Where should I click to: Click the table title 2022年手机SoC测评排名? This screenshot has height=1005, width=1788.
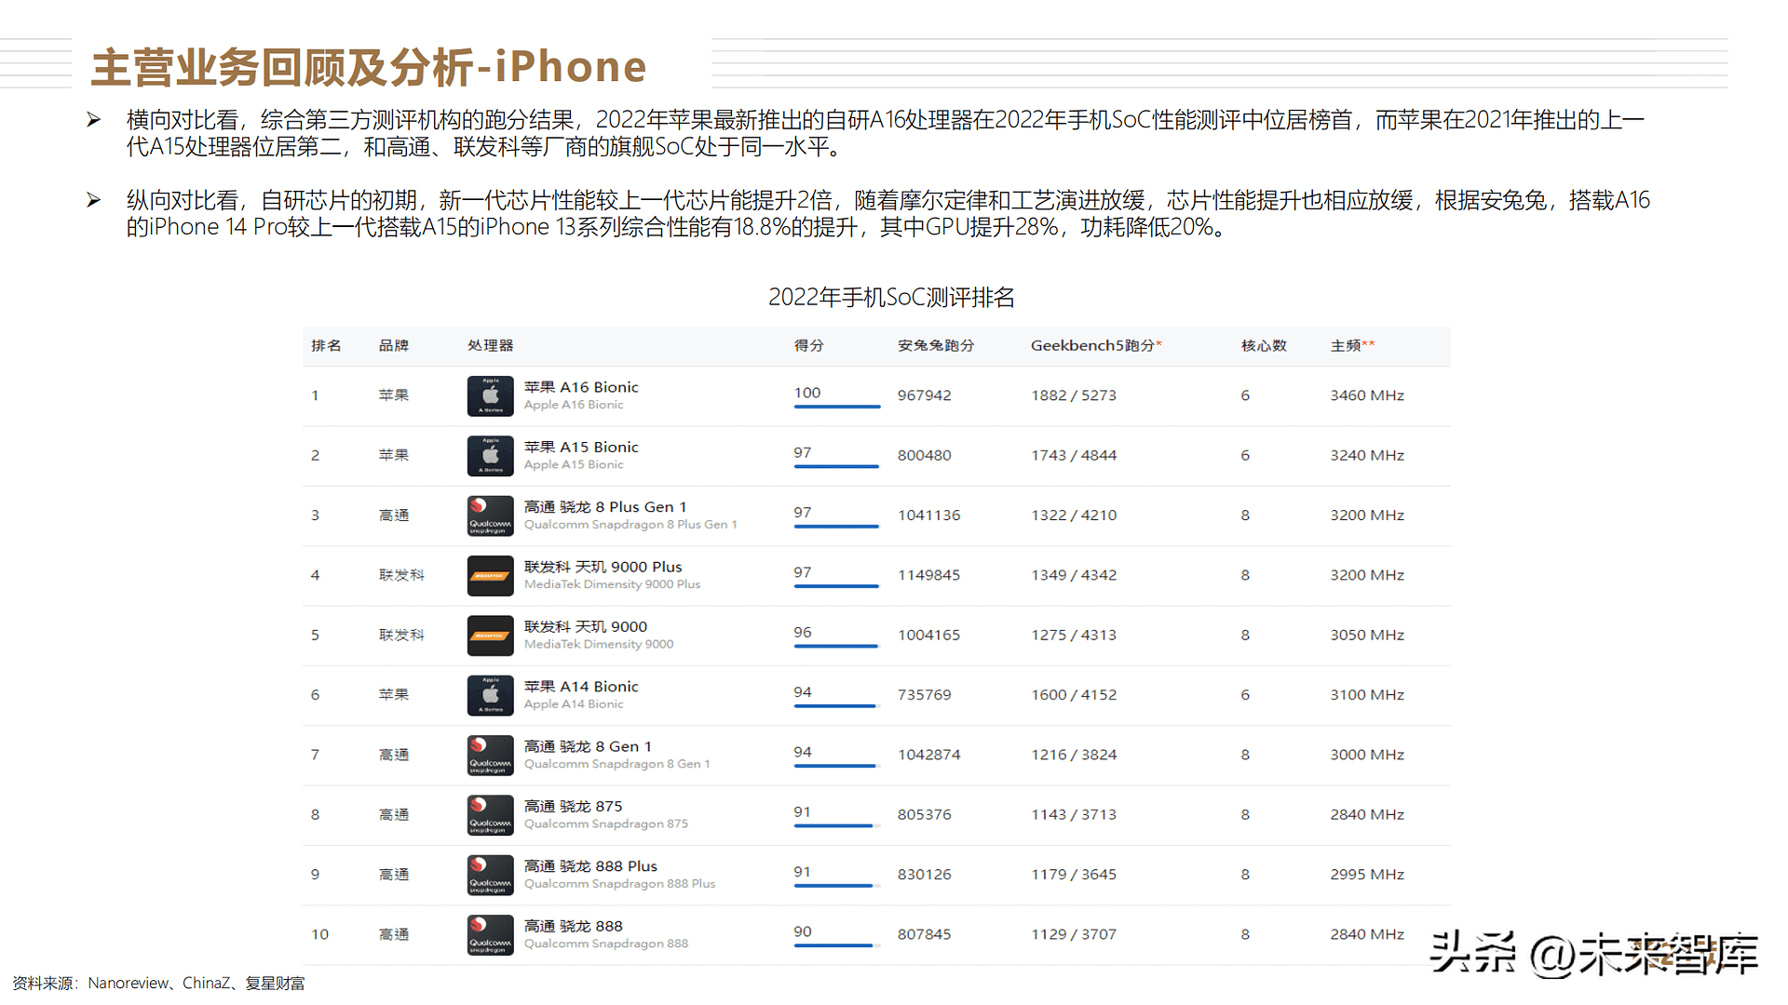coord(891,297)
